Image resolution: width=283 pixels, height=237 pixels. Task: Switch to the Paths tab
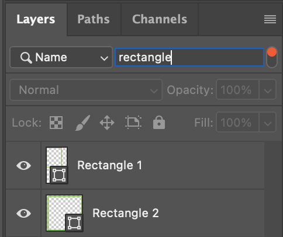(x=94, y=19)
